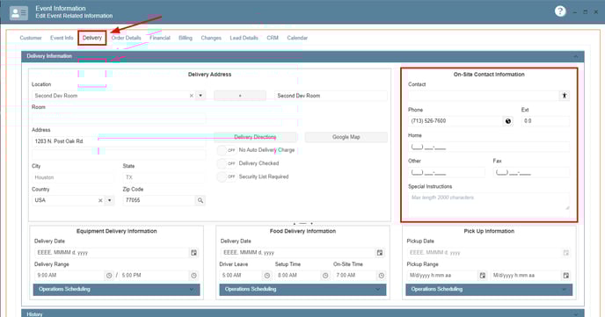This screenshot has height=317, width=605.
Task: Switch to the Event Info tab
Action: point(62,38)
